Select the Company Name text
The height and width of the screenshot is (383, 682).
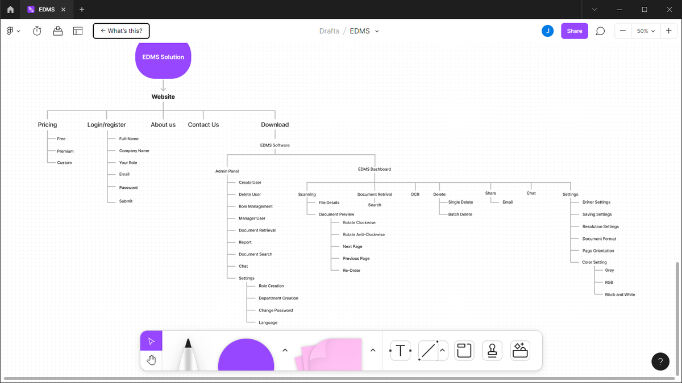(134, 151)
